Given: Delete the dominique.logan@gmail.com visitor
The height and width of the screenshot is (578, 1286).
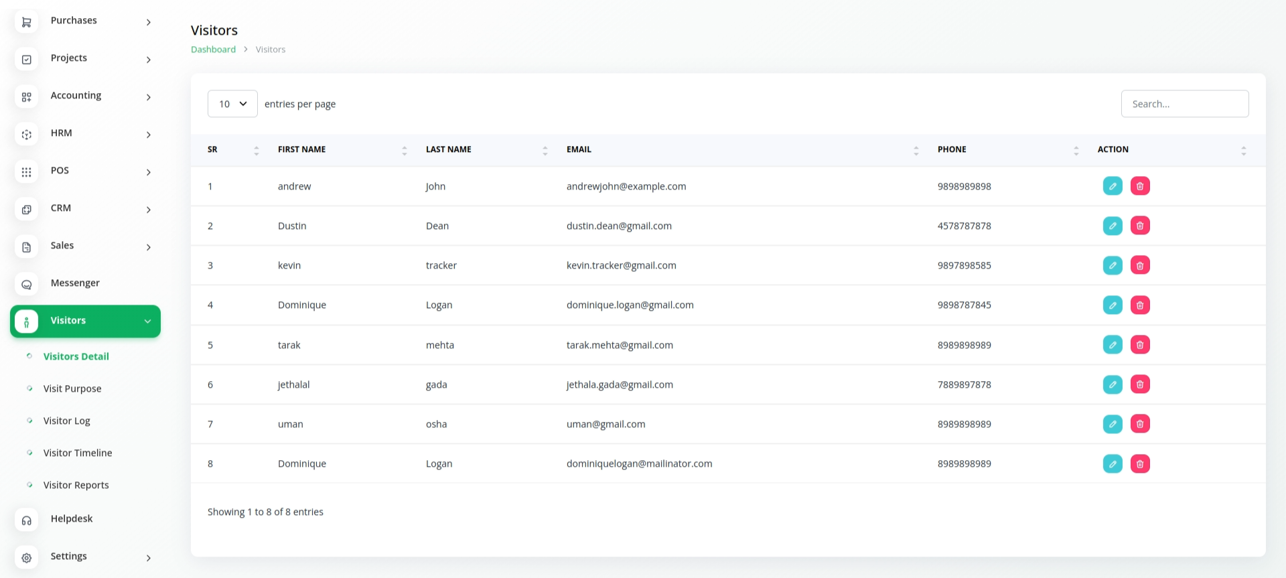Looking at the screenshot, I should pyautogui.click(x=1140, y=305).
